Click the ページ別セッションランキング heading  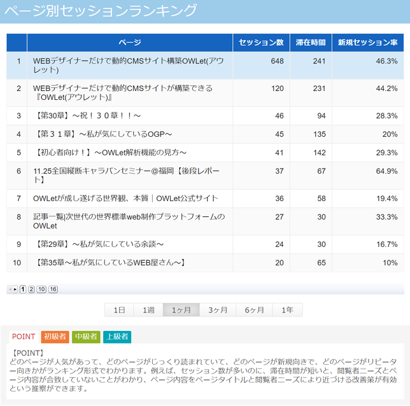tap(101, 10)
